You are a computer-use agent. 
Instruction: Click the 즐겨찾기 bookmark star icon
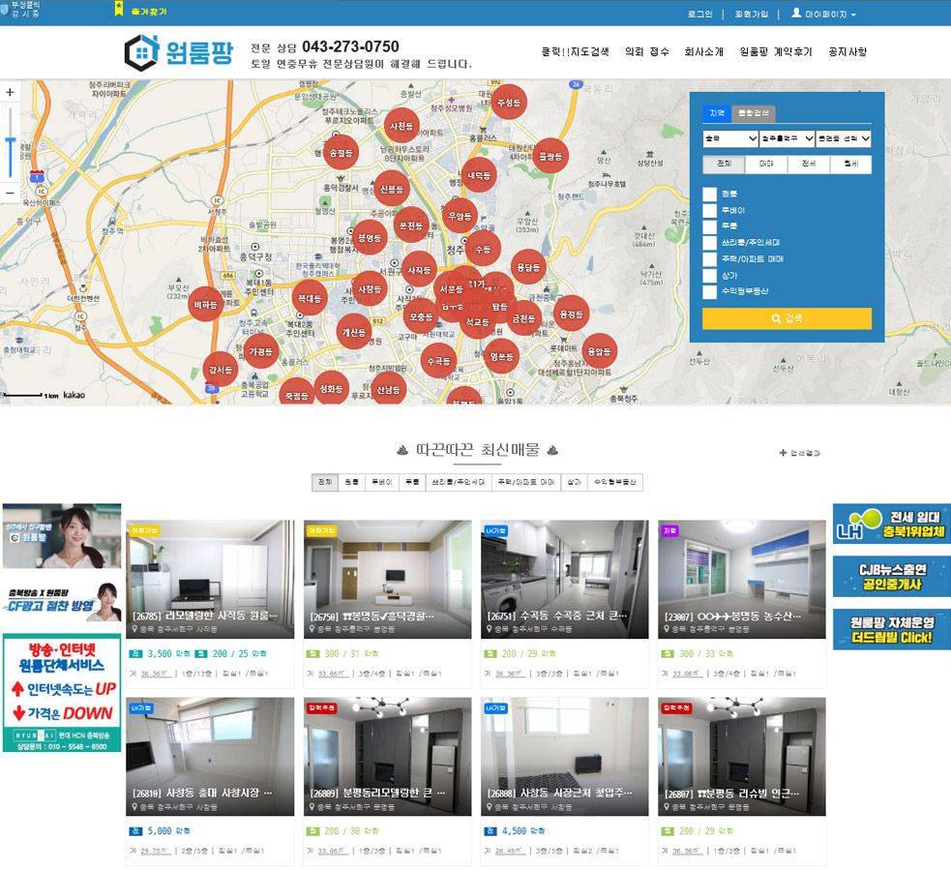(119, 11)
